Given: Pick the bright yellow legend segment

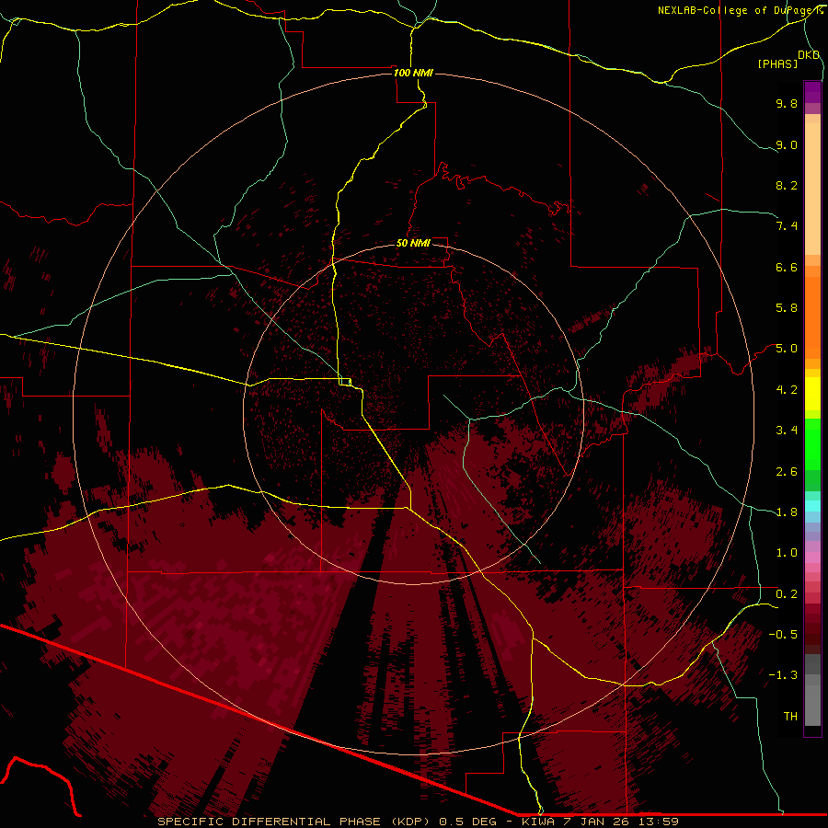Looking at the screenshot, I should [x=812, y=394].
